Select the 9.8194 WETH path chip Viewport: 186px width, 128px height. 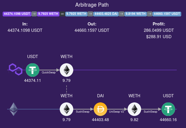(x=136, y=14)
